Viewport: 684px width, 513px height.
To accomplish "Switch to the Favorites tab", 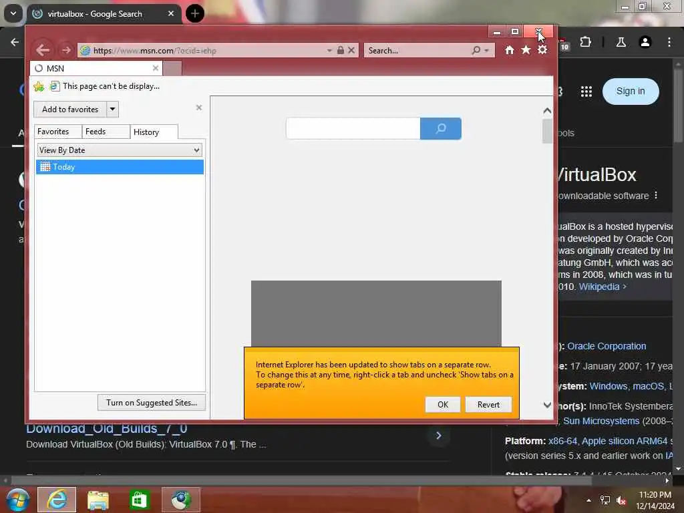I will point(57,132).
